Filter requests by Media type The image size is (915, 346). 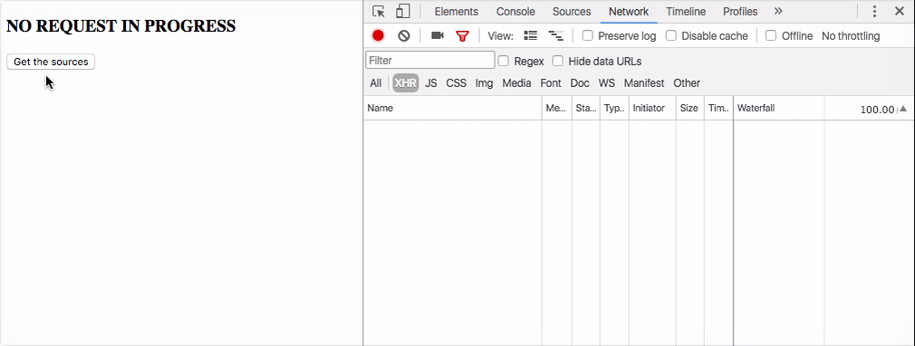click(x=516, y=83)
